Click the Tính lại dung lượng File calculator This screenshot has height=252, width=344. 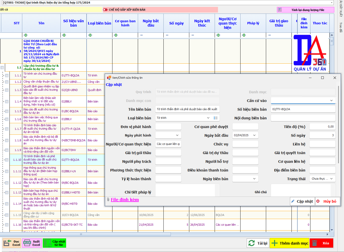(280, 10)
